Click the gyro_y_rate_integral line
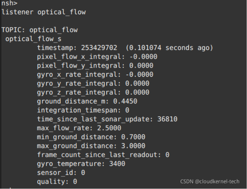247x189 pixels. [93, 84]
